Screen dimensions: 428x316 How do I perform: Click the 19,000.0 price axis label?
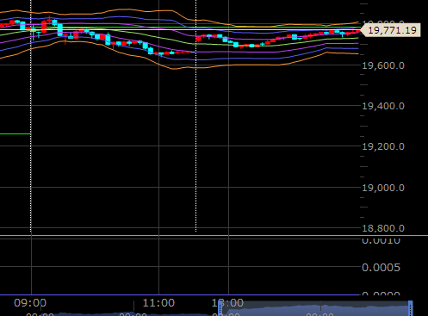[383, 188]
